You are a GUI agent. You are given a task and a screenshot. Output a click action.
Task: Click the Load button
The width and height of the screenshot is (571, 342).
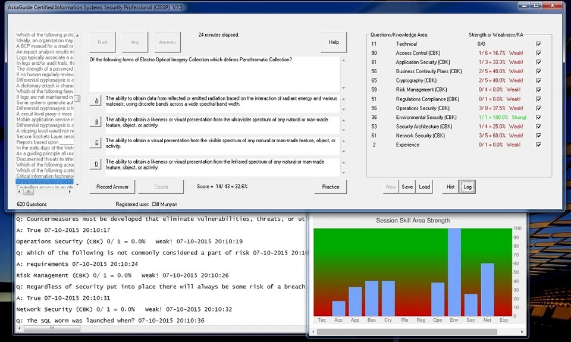(x=424, y=187)
